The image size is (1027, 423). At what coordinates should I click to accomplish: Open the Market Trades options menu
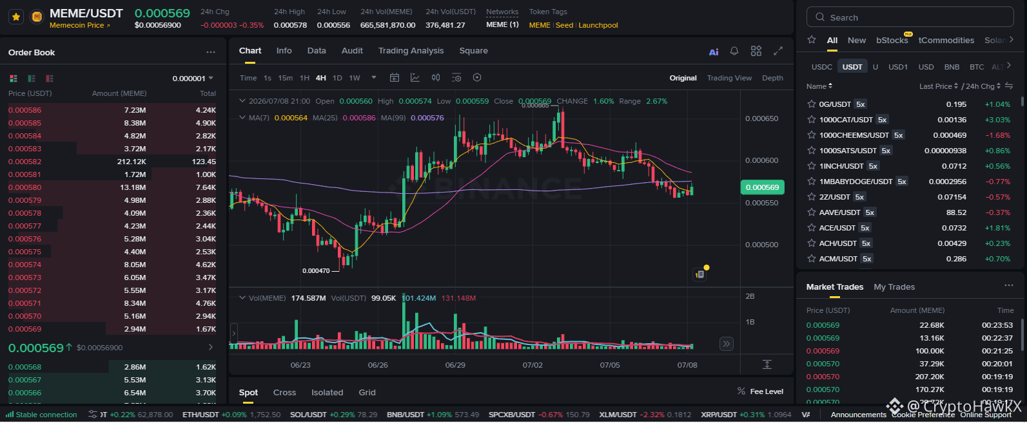pos(1009,286)
